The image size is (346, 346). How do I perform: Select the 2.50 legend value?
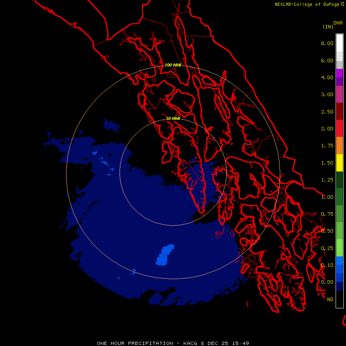point(327,111)
